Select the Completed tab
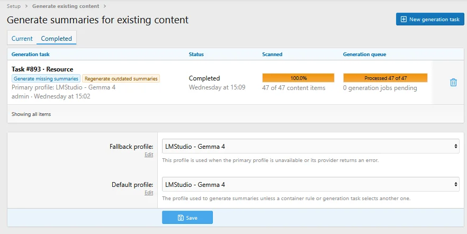The width and height of the screenshot is (467, 234). [x=56, y=39]
